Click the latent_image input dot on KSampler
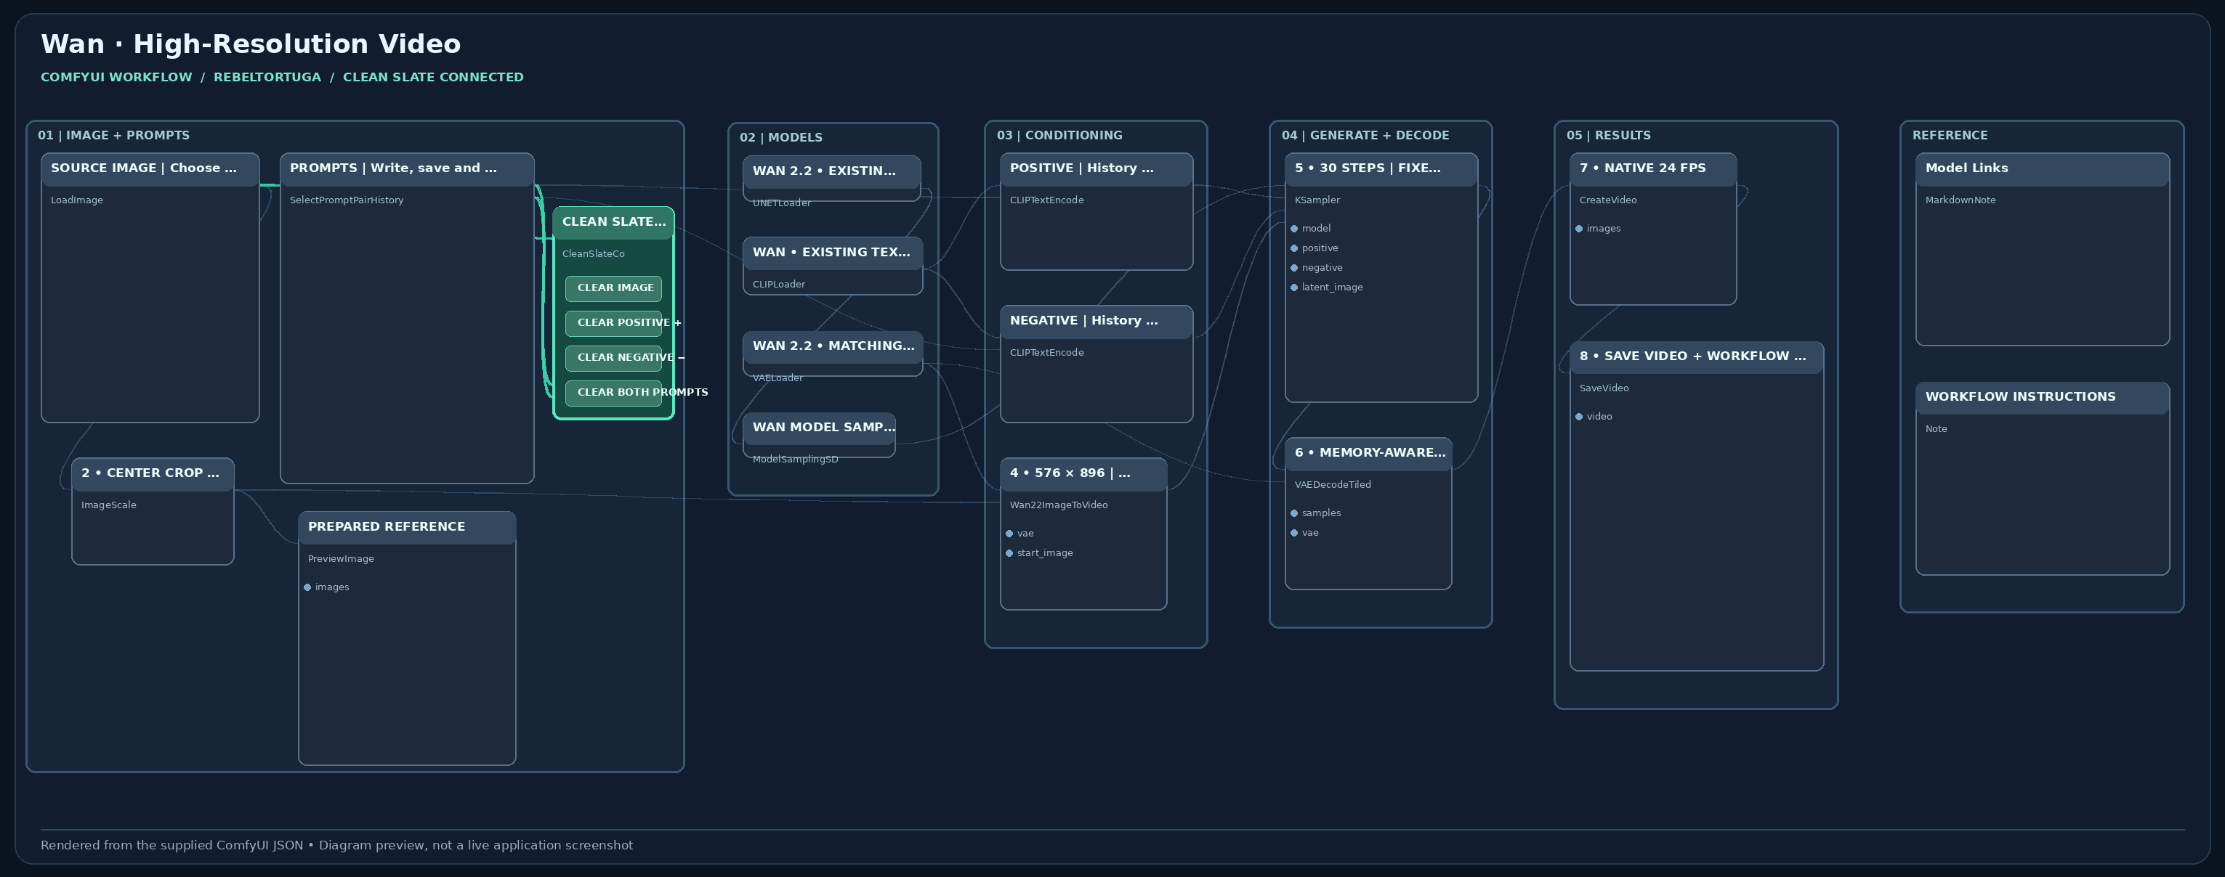This screenshot has width=2225, height=877. 1294,287
